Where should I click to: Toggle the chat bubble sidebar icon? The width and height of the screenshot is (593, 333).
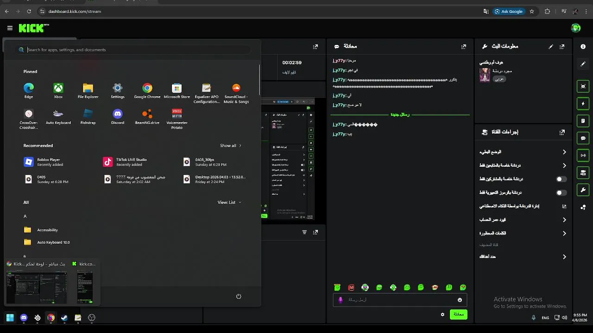pos(583,138)
